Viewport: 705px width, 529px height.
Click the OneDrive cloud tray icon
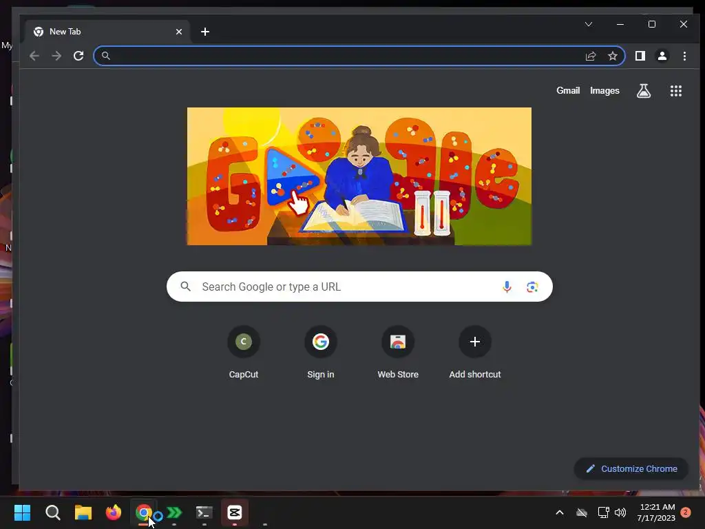[x=582, y=512]
